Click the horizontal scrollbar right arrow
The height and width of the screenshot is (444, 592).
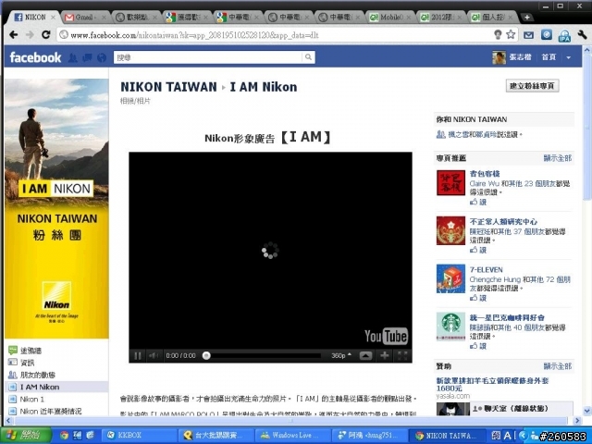tap(577, 420)
